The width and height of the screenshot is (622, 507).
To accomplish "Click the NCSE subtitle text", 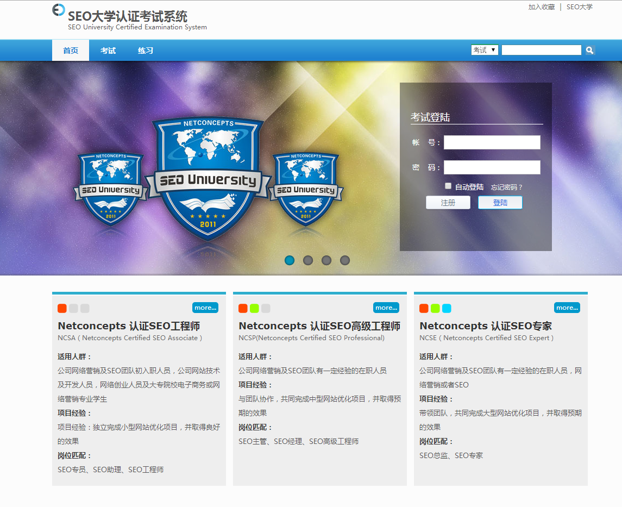I will (486, 338).
